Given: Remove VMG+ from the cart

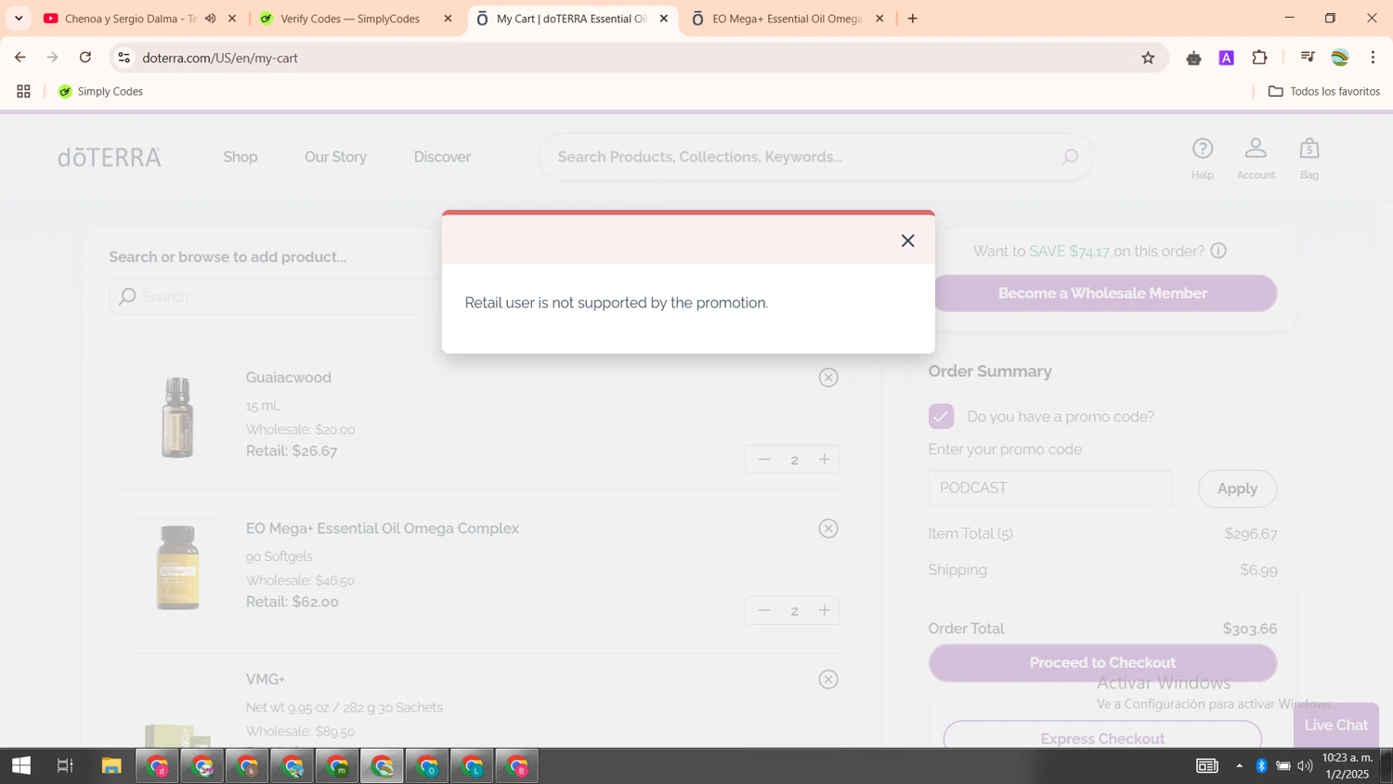Looking at the screenshot, I should pyautogui.click(x=828, y=679).
